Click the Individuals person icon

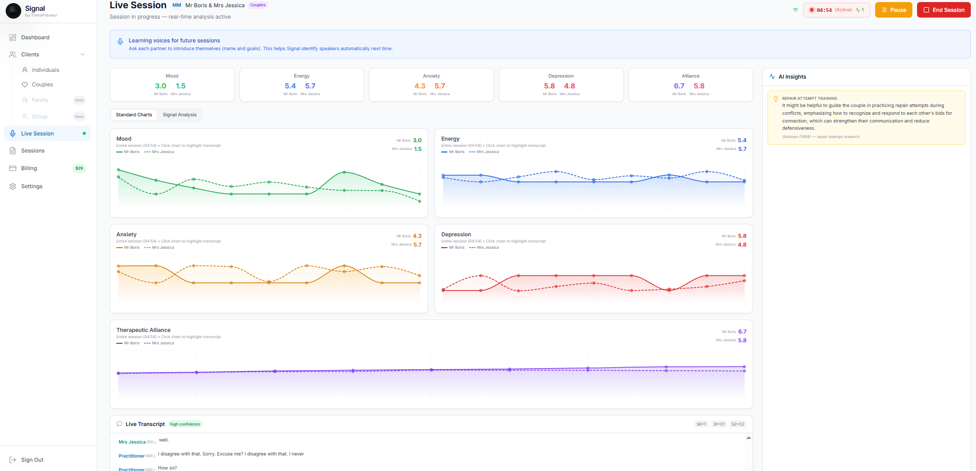point(25,70)
